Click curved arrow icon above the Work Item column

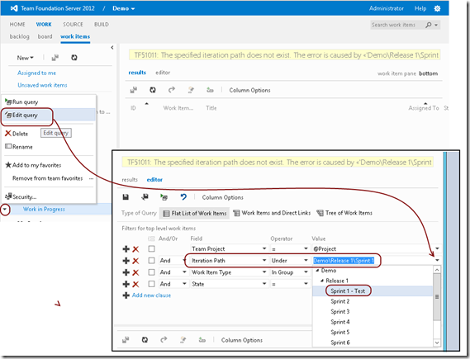click(172, 89)
